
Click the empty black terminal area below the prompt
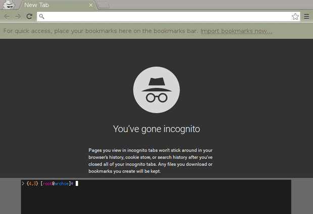tap(155, 201)
